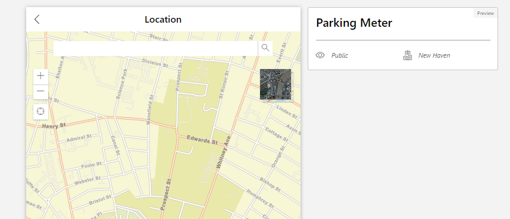Click the eye icon next to Public

[320, 55]
